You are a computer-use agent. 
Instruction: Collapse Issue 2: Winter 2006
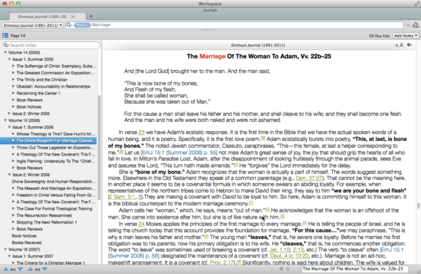pos(9,174)
